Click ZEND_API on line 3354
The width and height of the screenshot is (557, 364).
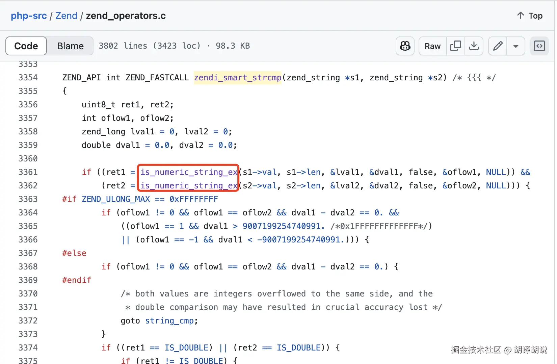pos(82,78)
